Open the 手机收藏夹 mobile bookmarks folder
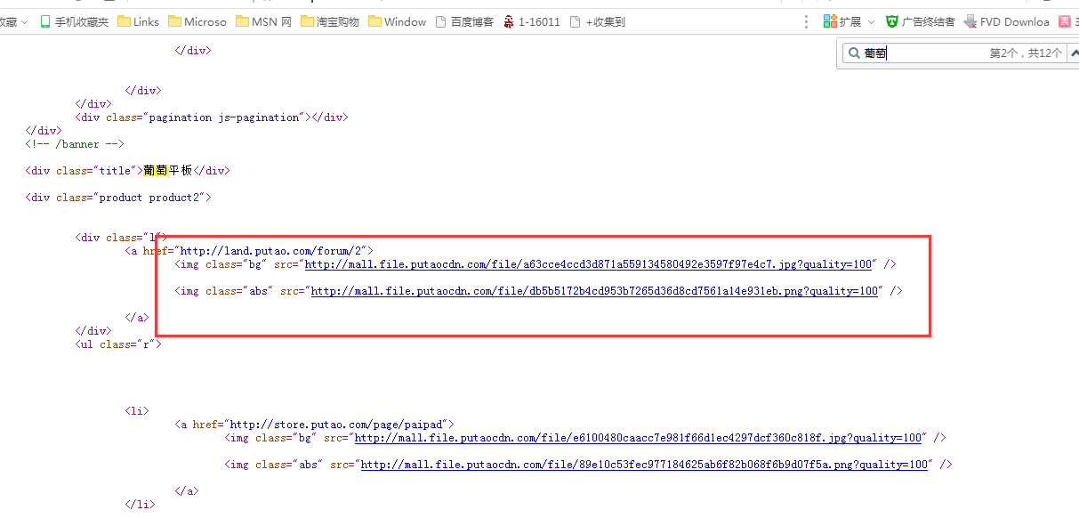This screenshot has height=518, width=1079. (75, 21)
